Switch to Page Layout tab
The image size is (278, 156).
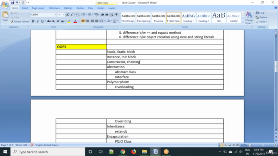(38, 8)
